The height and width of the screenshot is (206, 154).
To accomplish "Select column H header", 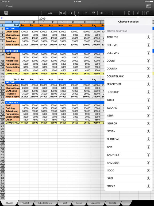I will tap(85, 22).
